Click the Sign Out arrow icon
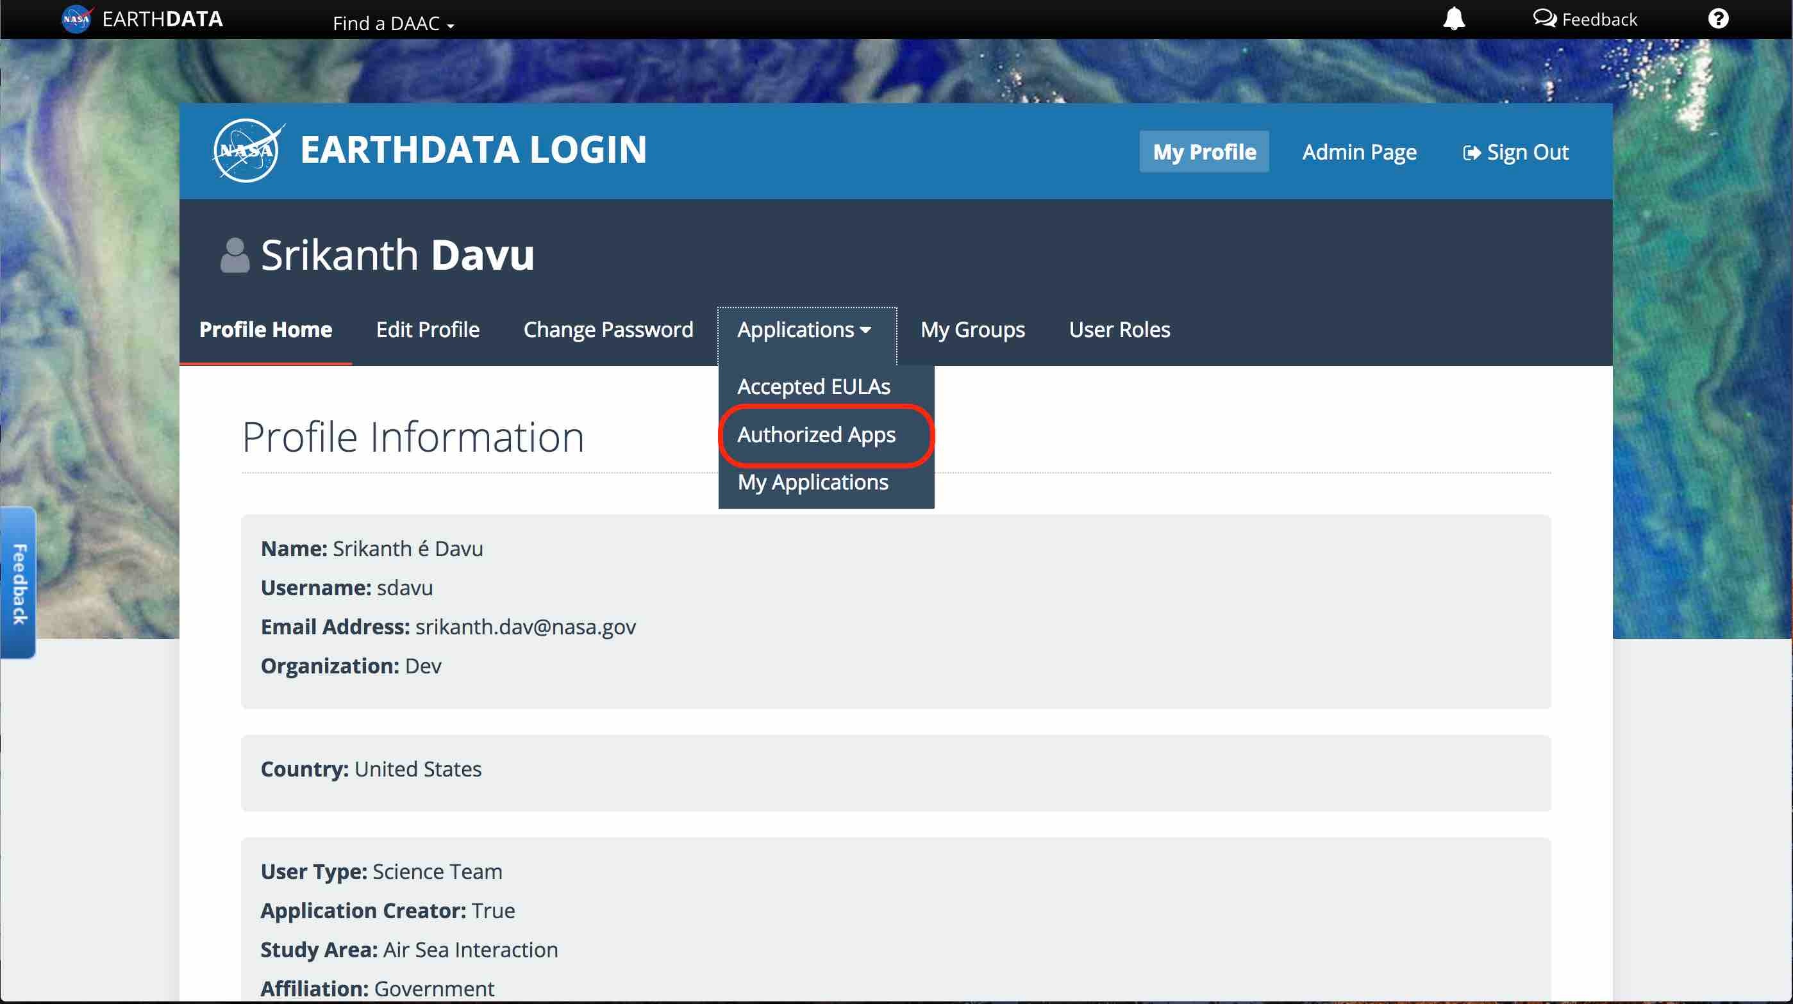 tap(1471, 152)
